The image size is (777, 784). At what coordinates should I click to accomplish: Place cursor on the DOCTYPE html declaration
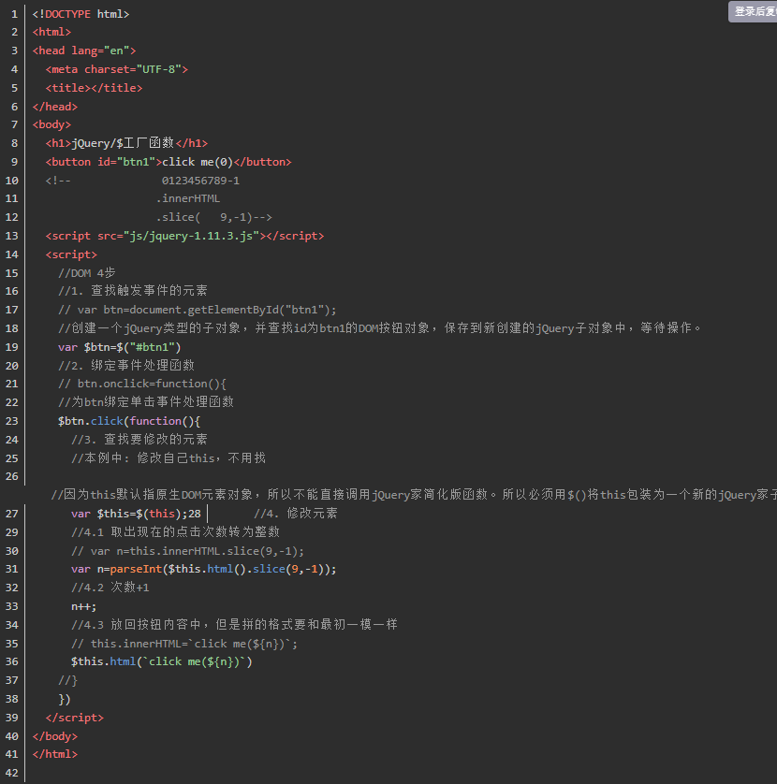pos(81,14)
